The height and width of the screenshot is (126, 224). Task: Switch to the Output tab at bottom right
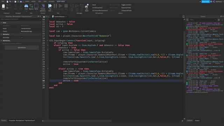[x=197, y=120]
